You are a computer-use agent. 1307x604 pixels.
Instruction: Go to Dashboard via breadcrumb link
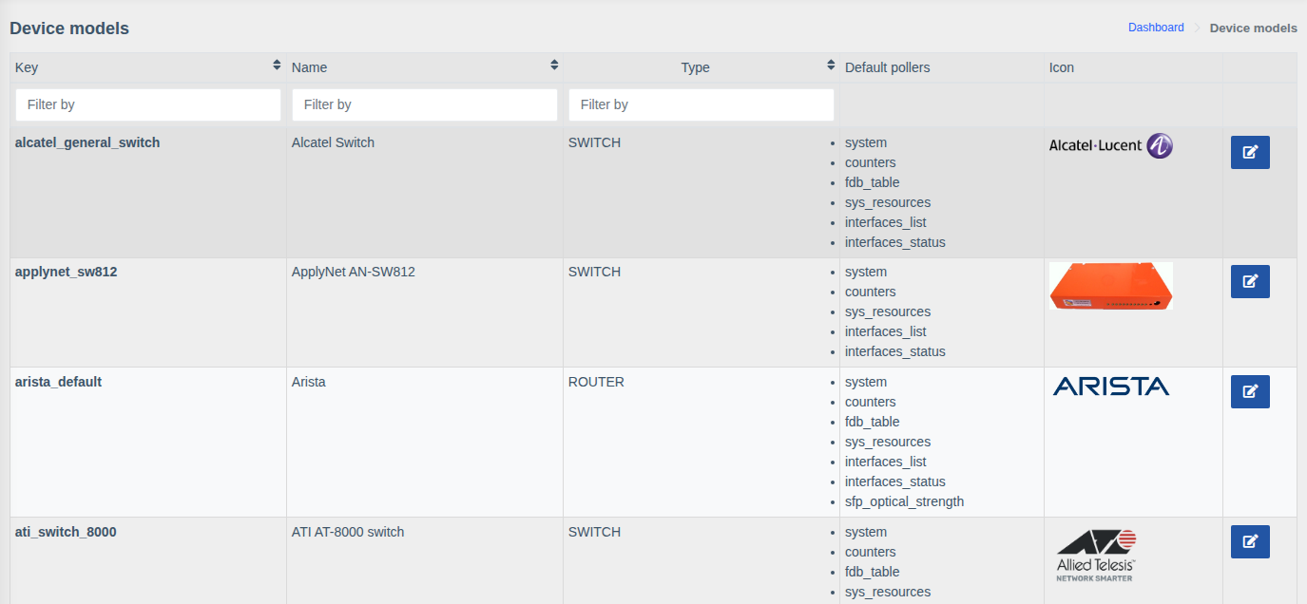point(1156,28)
